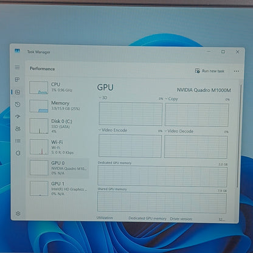Click the 2.0 GB dedicated memory value
Image resolution: width=253 pixels, height=253 pixels.
[223, 164]
